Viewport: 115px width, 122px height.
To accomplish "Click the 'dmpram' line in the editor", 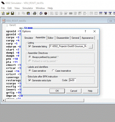I will pyautogui.click(x=14, y=96).
